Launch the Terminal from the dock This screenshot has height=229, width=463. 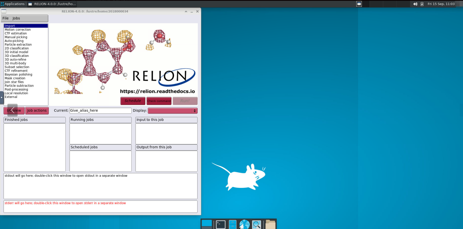221,224
